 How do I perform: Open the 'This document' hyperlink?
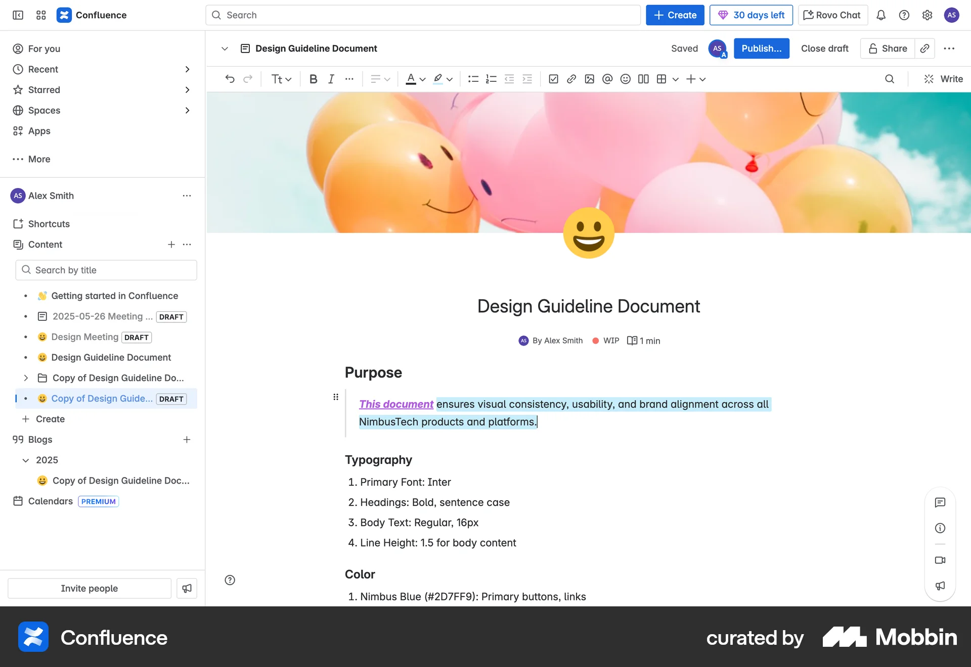(x=396, y=404)
